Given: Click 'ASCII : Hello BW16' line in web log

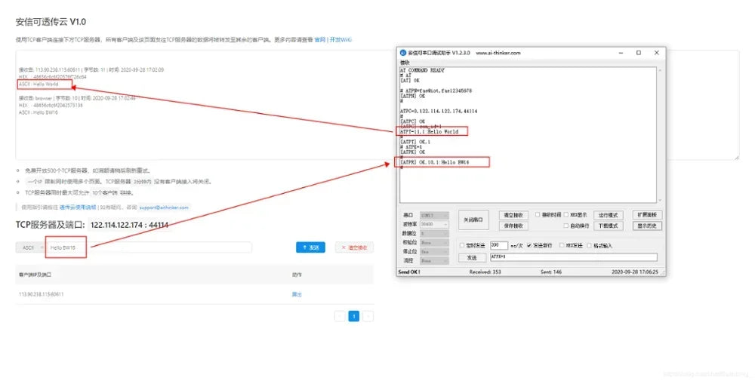Looking at the screenshot, I should click(x=38, y=112).
